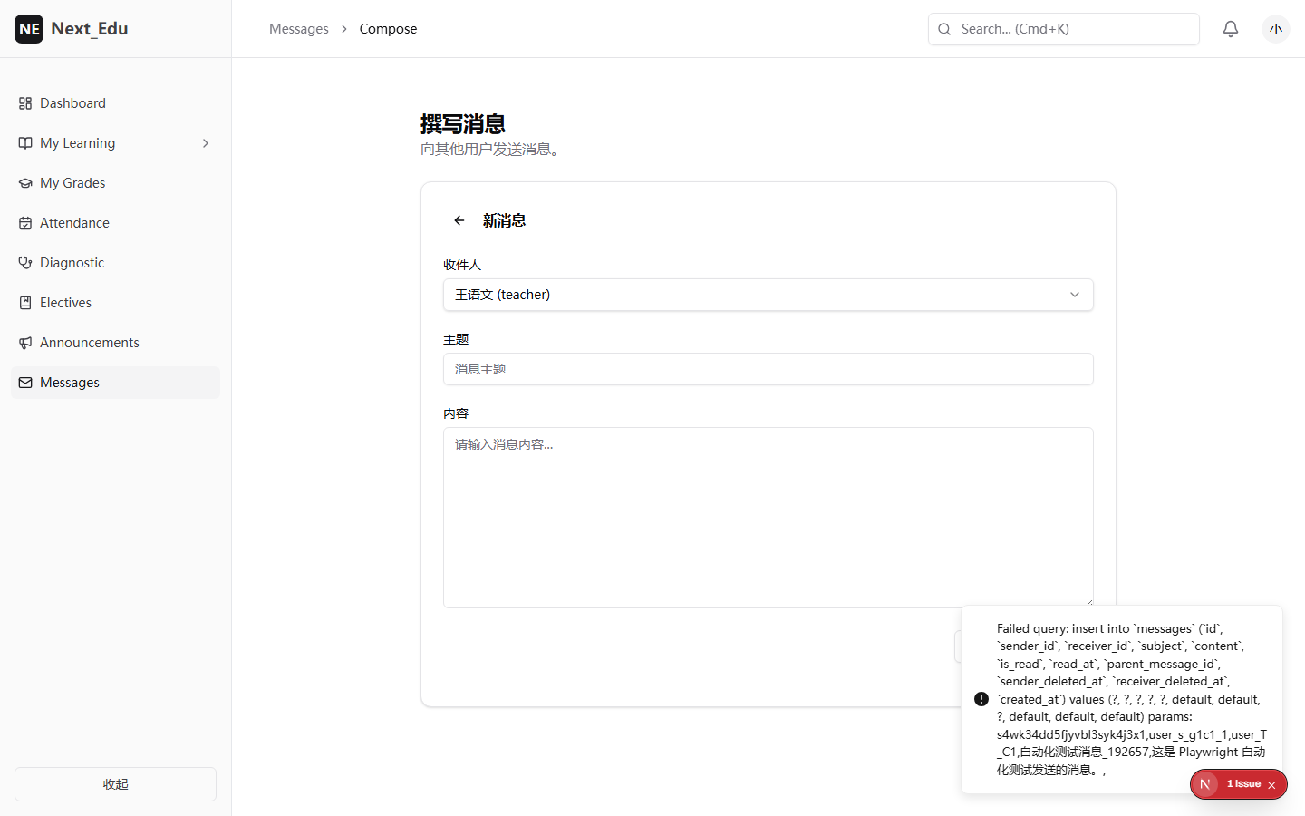1305x816 pixels.
Task: Open the Attendance page
Action: pos(115,223)
